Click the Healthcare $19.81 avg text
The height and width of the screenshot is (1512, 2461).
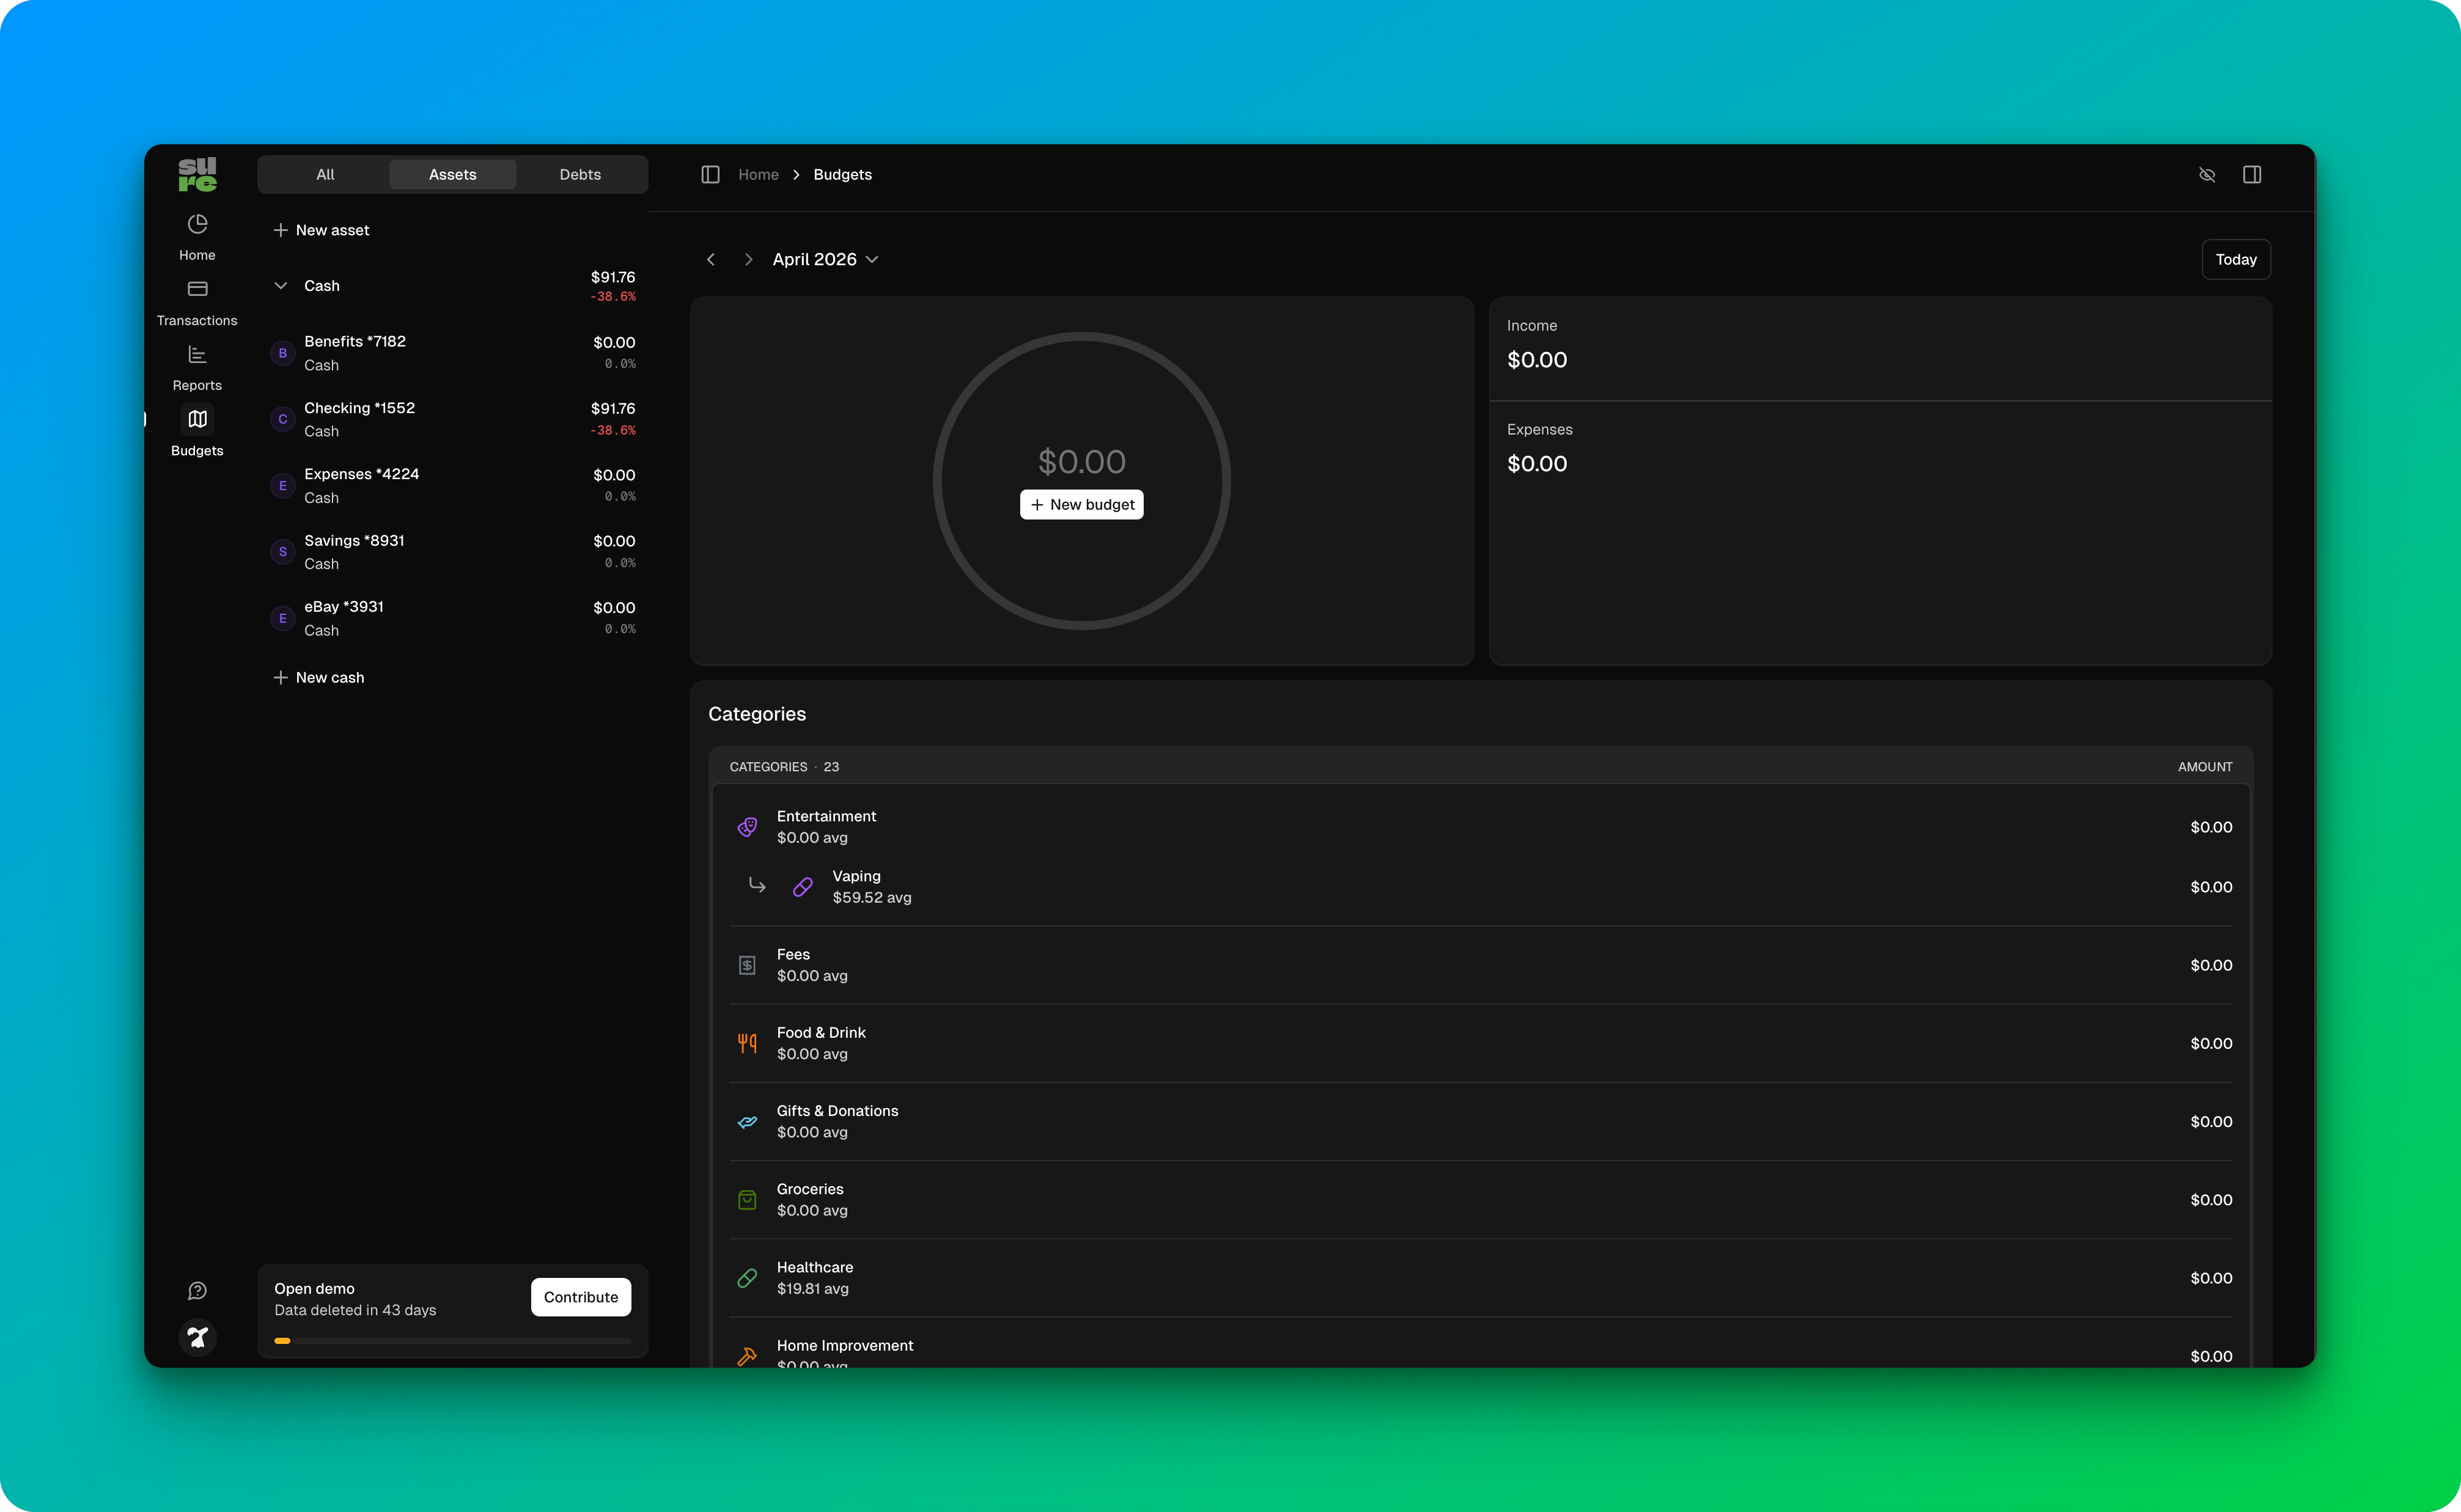[x=813, y=1289]
